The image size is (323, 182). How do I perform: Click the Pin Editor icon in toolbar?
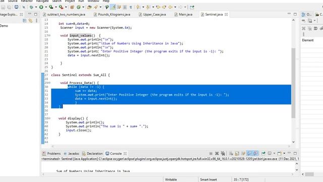(192, 7)
